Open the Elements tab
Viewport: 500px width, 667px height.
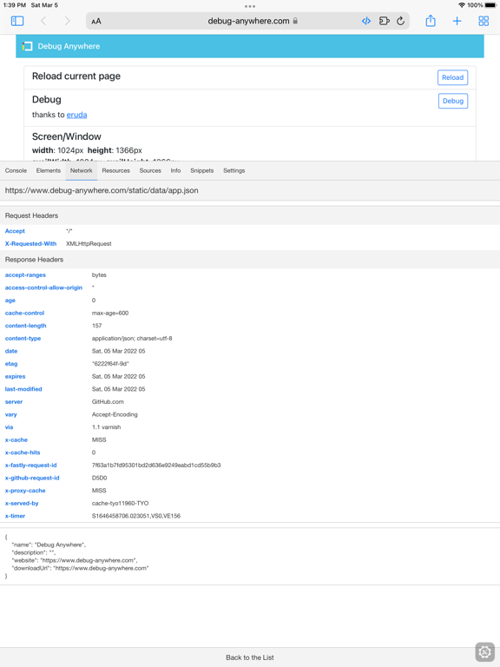click(49, 170)
